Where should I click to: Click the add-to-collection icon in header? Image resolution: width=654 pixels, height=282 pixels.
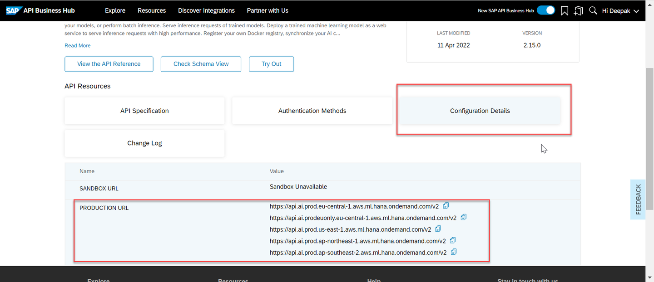pyautogui.click(x=579, y=10)
